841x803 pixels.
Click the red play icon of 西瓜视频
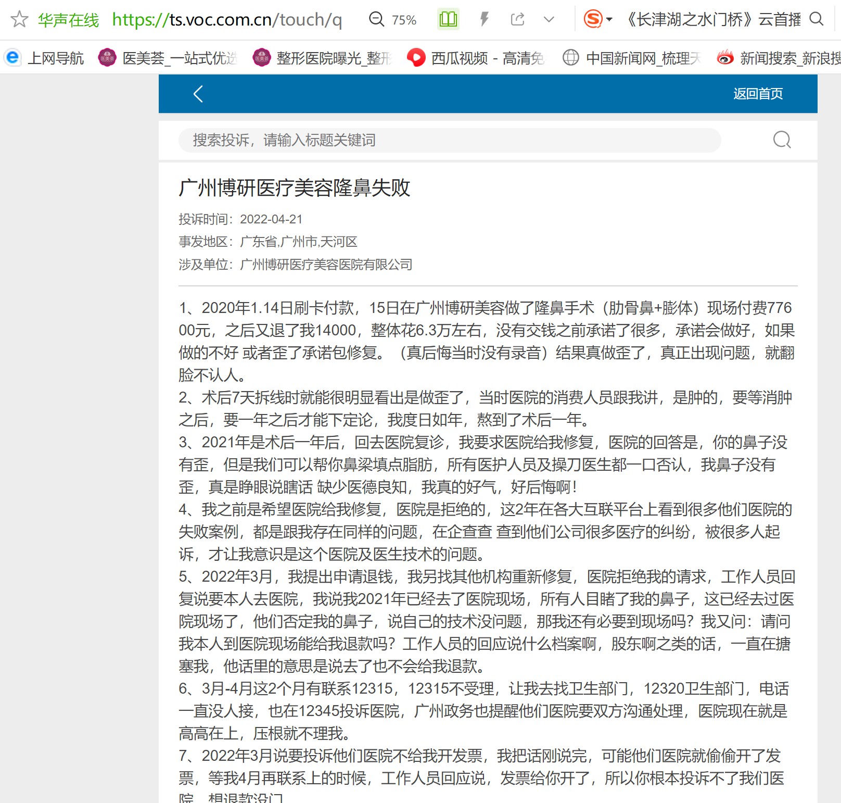coord(416,57)
